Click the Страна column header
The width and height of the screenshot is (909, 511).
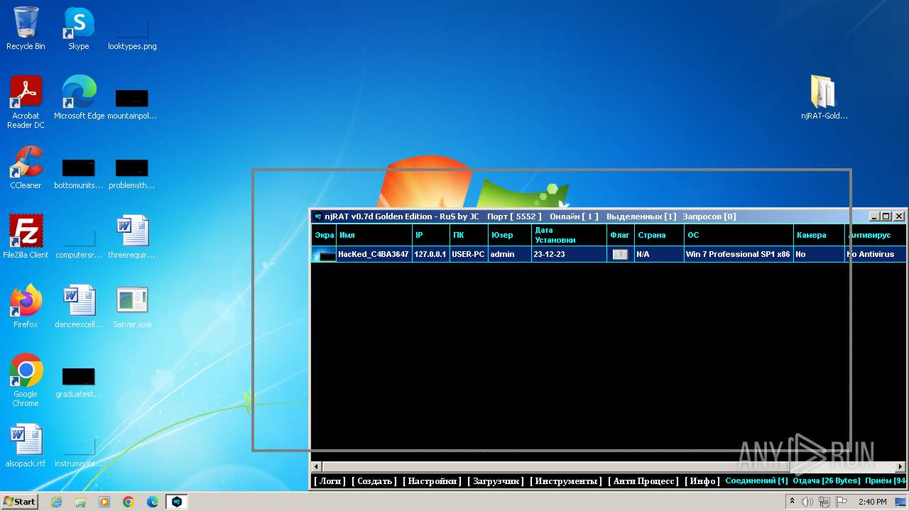pyautogui.click(x=659, y=235)
